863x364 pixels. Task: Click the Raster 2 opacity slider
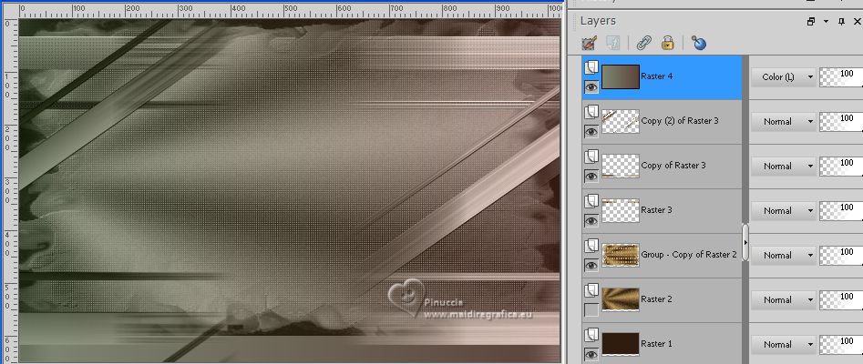[841, 299]
